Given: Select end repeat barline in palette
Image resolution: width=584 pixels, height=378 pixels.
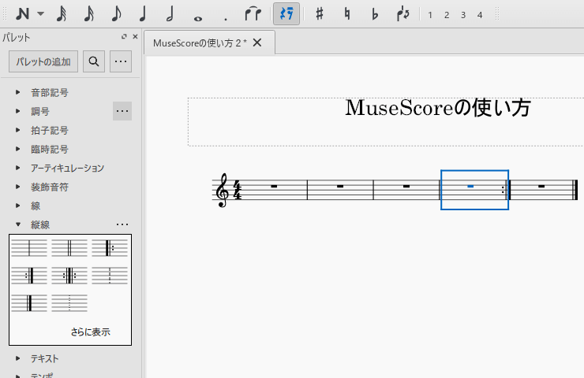Looking at the screenshot, I should click(x=29, y=276).
